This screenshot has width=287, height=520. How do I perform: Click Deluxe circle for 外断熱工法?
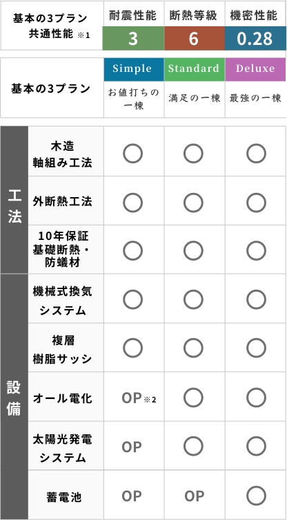256,203
